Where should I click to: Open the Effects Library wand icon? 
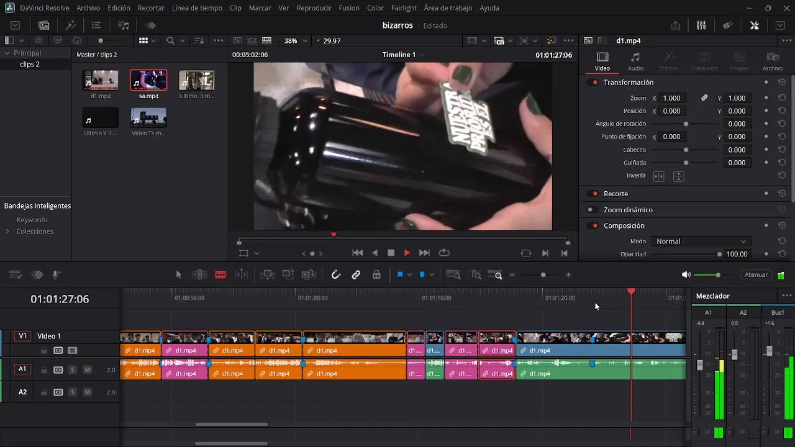70,25
